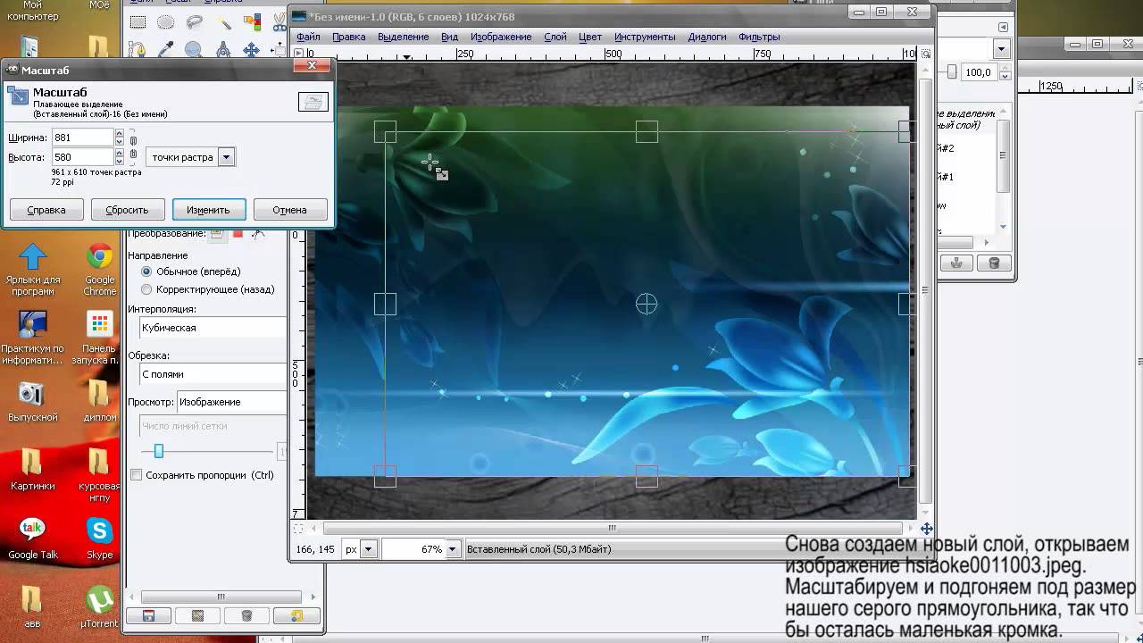This screenshot has width=1143, height=643.
Task: Select the Move tool with blue arrows
Action: [252, 49]
